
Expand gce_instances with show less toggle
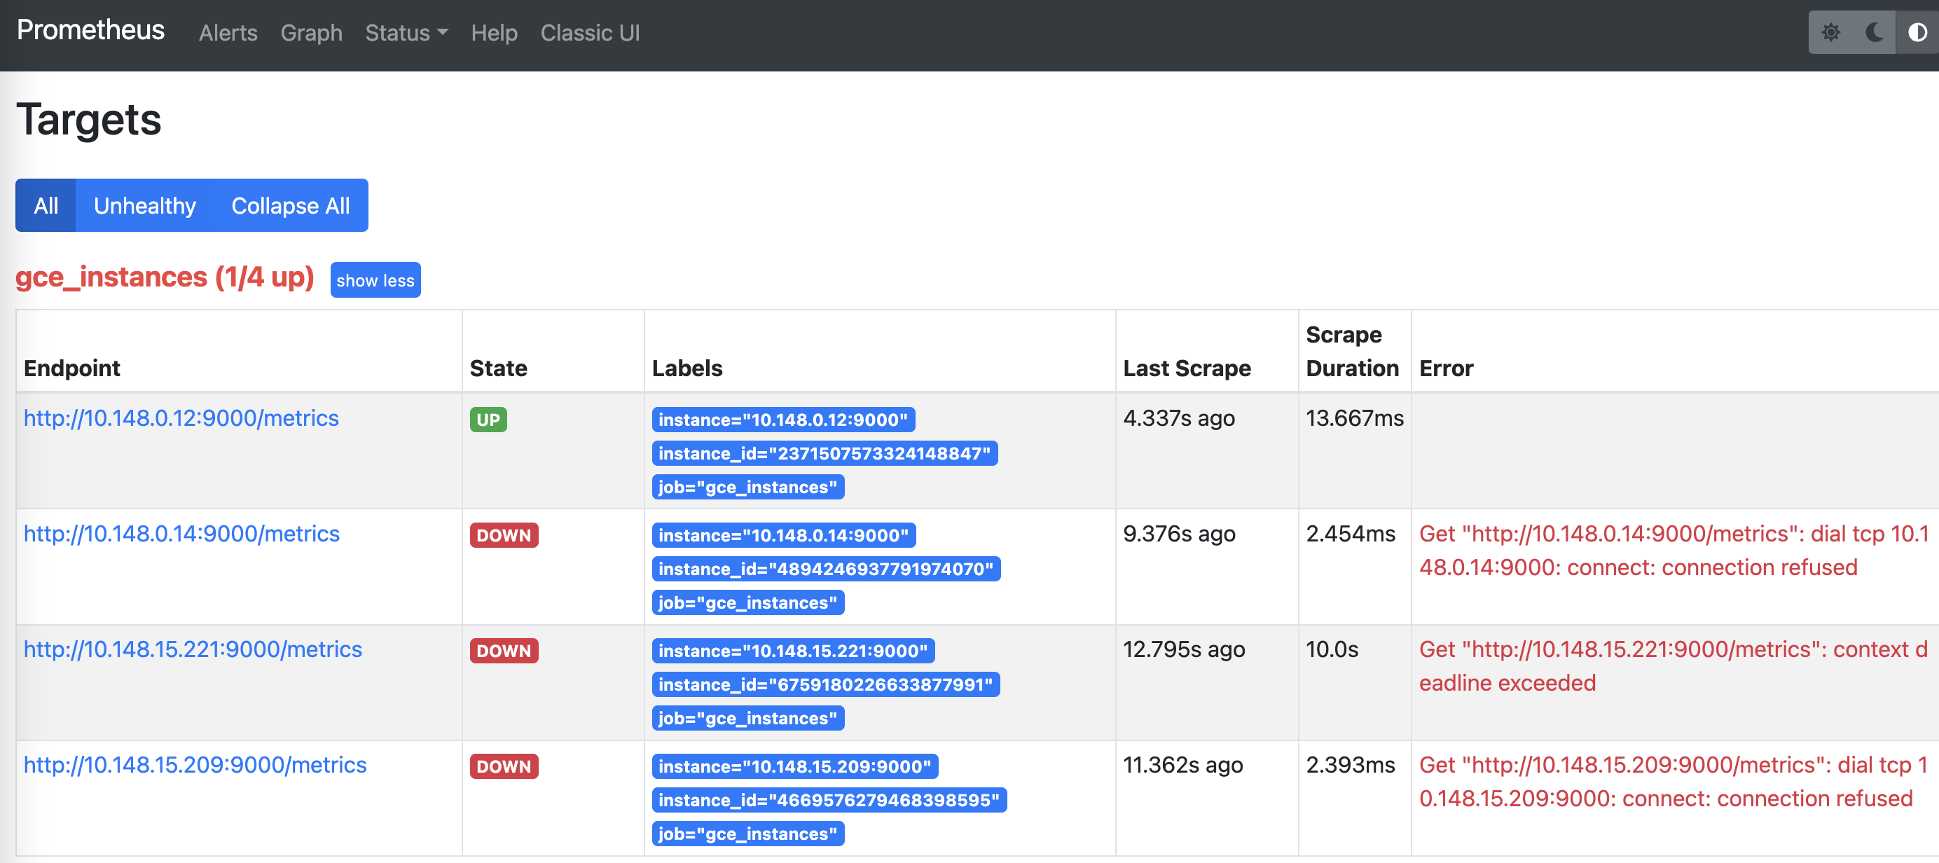coord(376,278)
